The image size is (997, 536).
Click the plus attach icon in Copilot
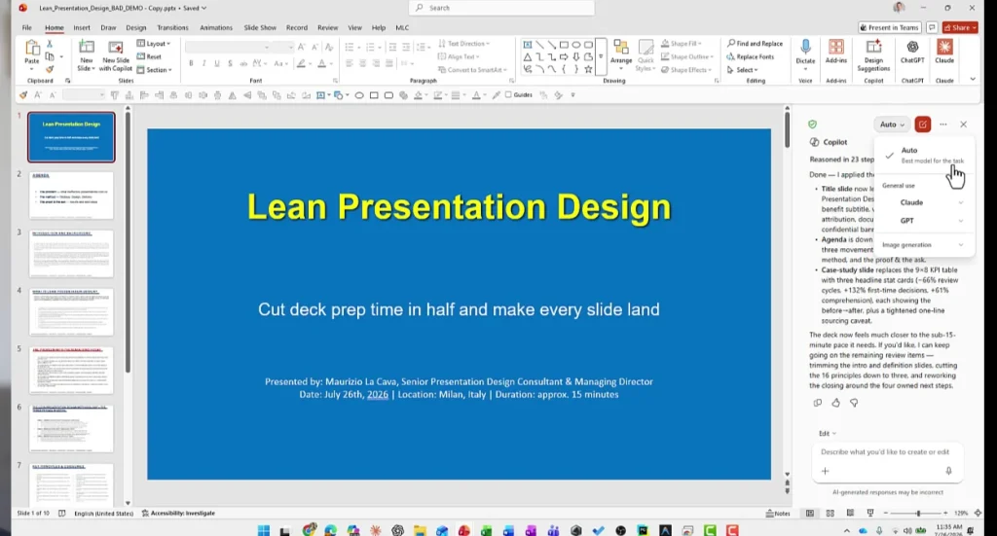pos(826,471)
